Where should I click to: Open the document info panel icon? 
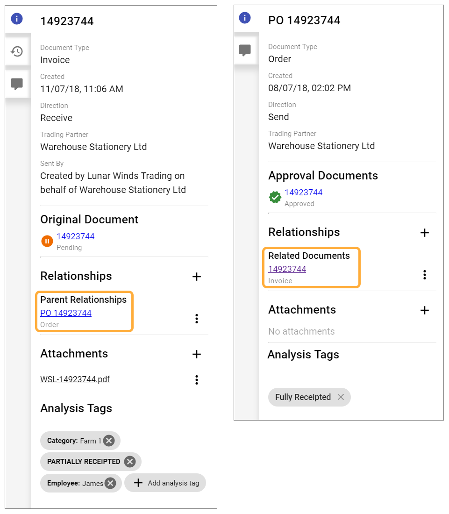(x=17, y=19)
